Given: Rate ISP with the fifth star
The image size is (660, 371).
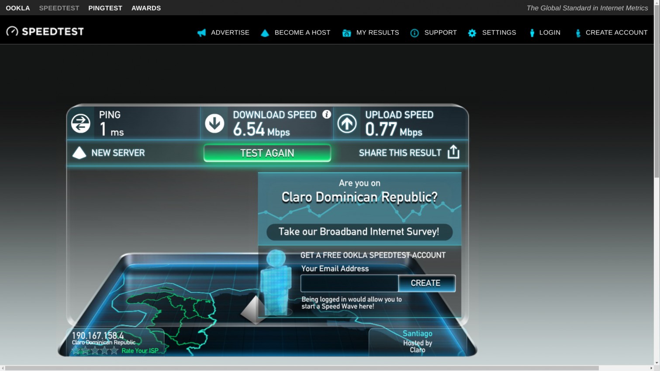Looking at the screenshot, I should (114, 350).
